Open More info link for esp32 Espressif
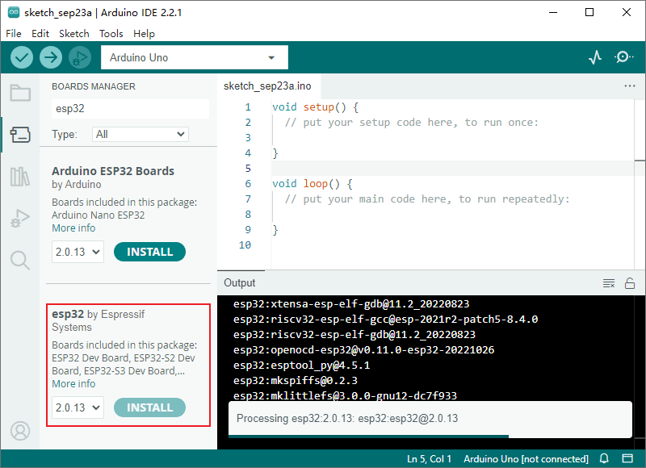This screenshot has height=468, width=646. pos(73,383)
